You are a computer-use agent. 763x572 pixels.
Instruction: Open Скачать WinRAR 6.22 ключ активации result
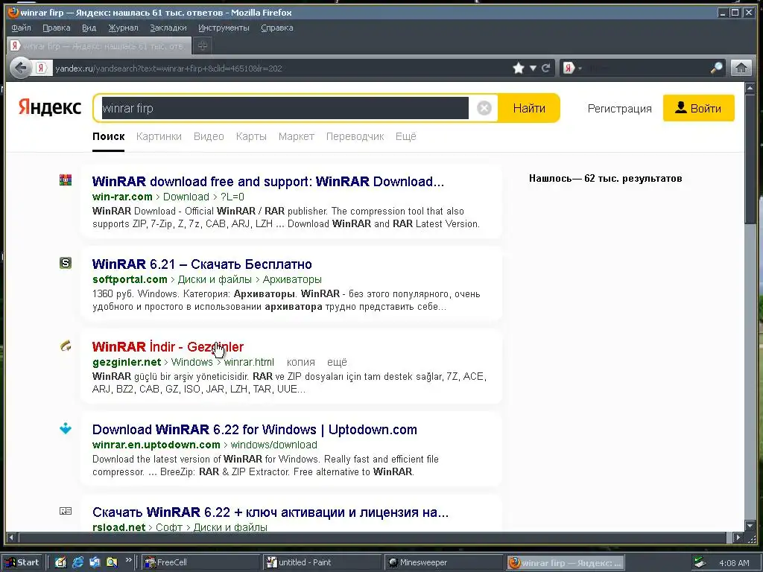point(270,512)
